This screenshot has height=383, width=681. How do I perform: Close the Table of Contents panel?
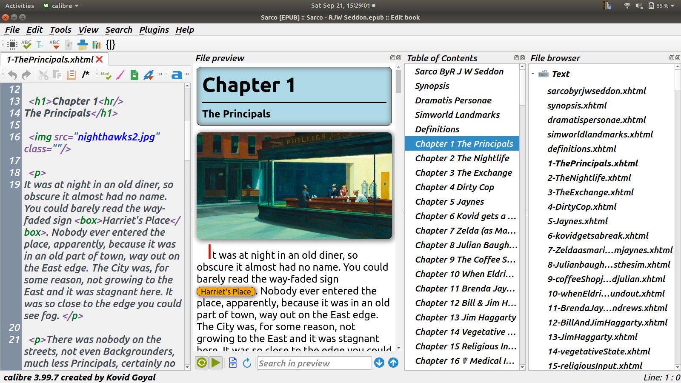(522, 58)
